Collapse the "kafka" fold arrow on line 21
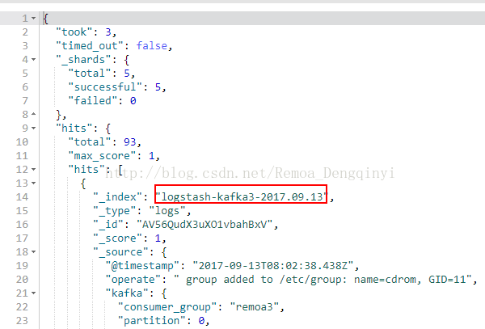 pyautogui.click(x=33, y=293)
